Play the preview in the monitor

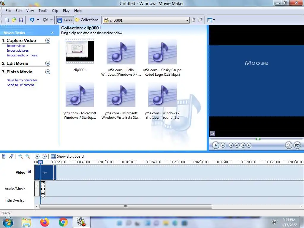click(x=216, y=145)
